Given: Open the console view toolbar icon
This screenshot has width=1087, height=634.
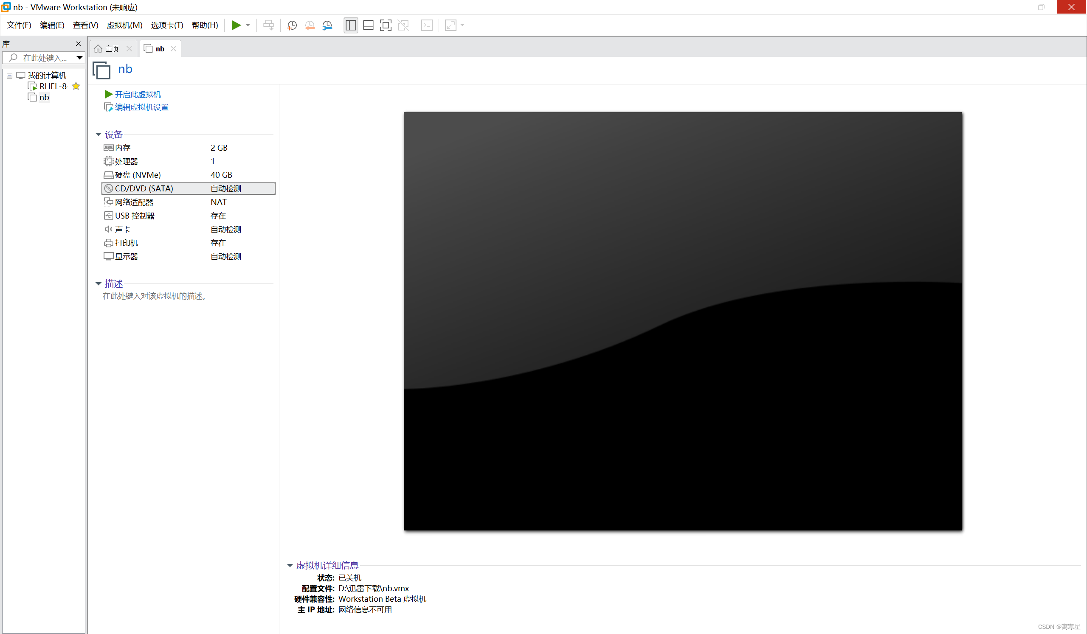Looking at the screenshot, I should click(427, 25).
